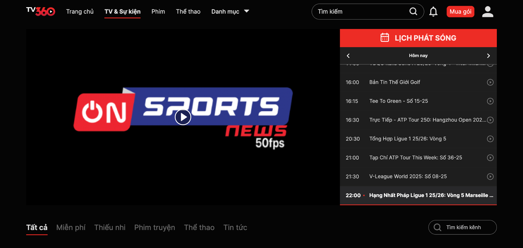Screen dimensions: 523x248
Task: Play V-League World 2025 replay icon
Action: 490,177
